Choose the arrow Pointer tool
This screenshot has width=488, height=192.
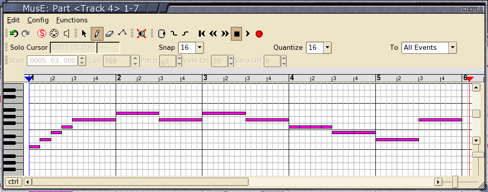coord(84,34)
